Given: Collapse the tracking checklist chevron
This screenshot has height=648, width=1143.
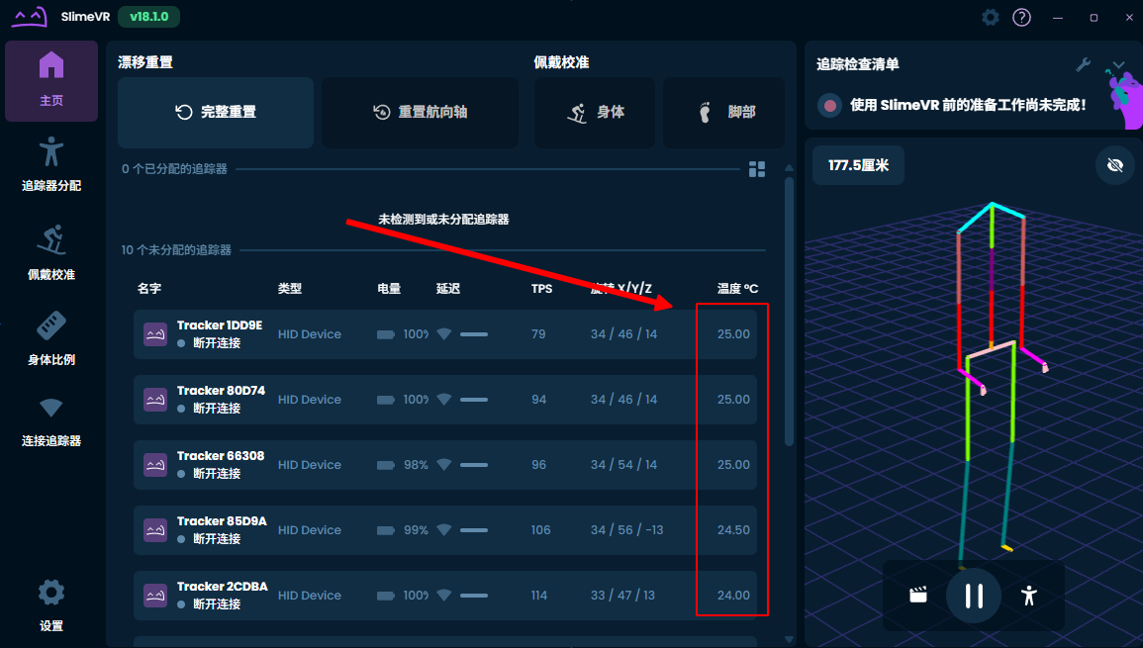Looking at the screenshot, I should (1118, 65).
